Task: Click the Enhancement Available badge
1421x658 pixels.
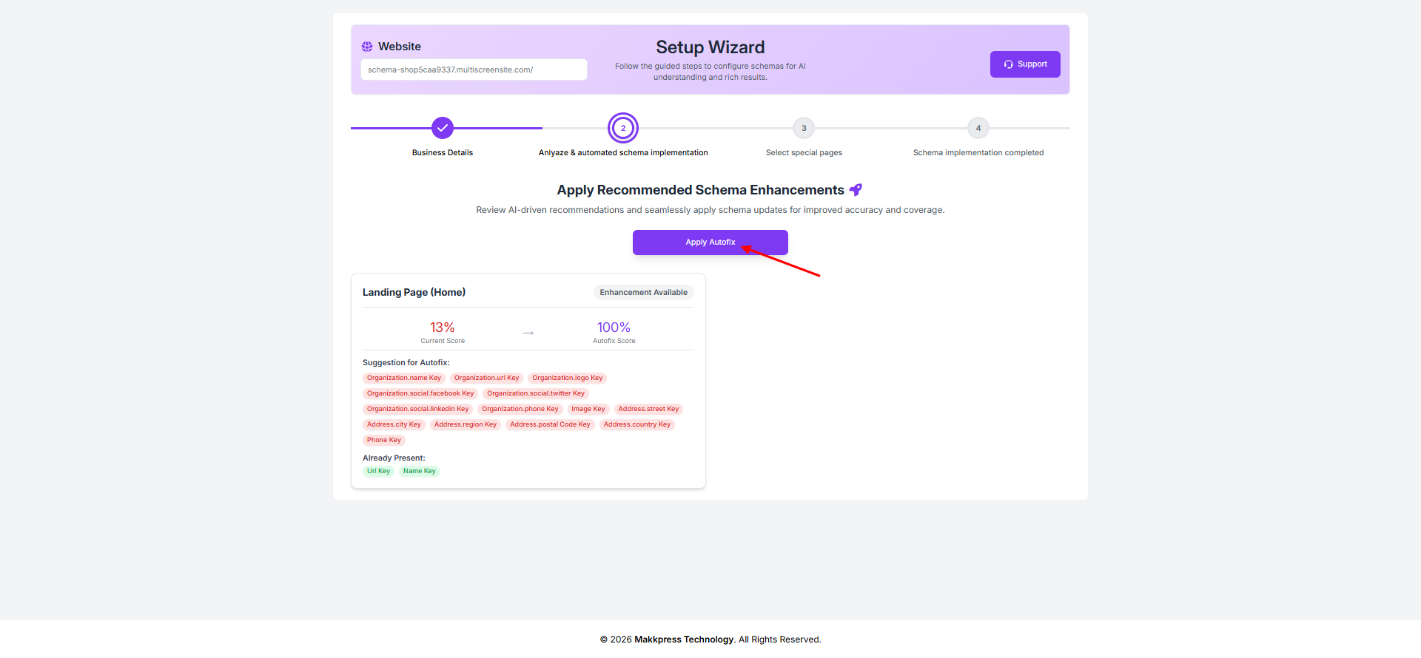Action: click(643, 293)
